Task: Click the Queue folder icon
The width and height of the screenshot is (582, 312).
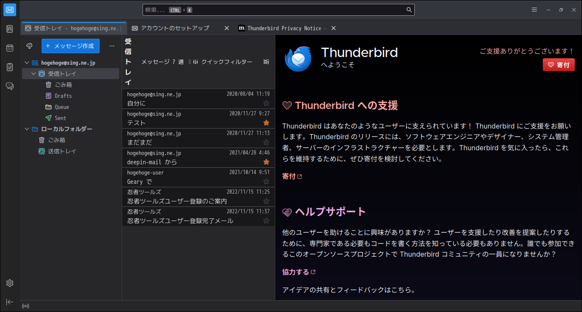Action: (48, 107)
